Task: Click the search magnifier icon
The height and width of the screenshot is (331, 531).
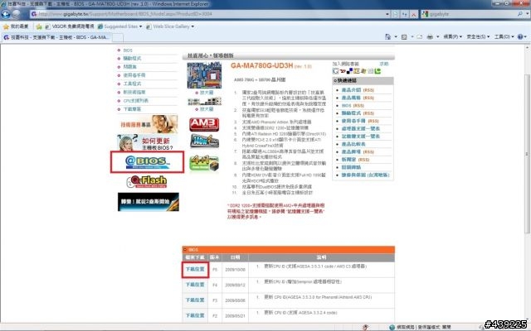Action: 520,14
